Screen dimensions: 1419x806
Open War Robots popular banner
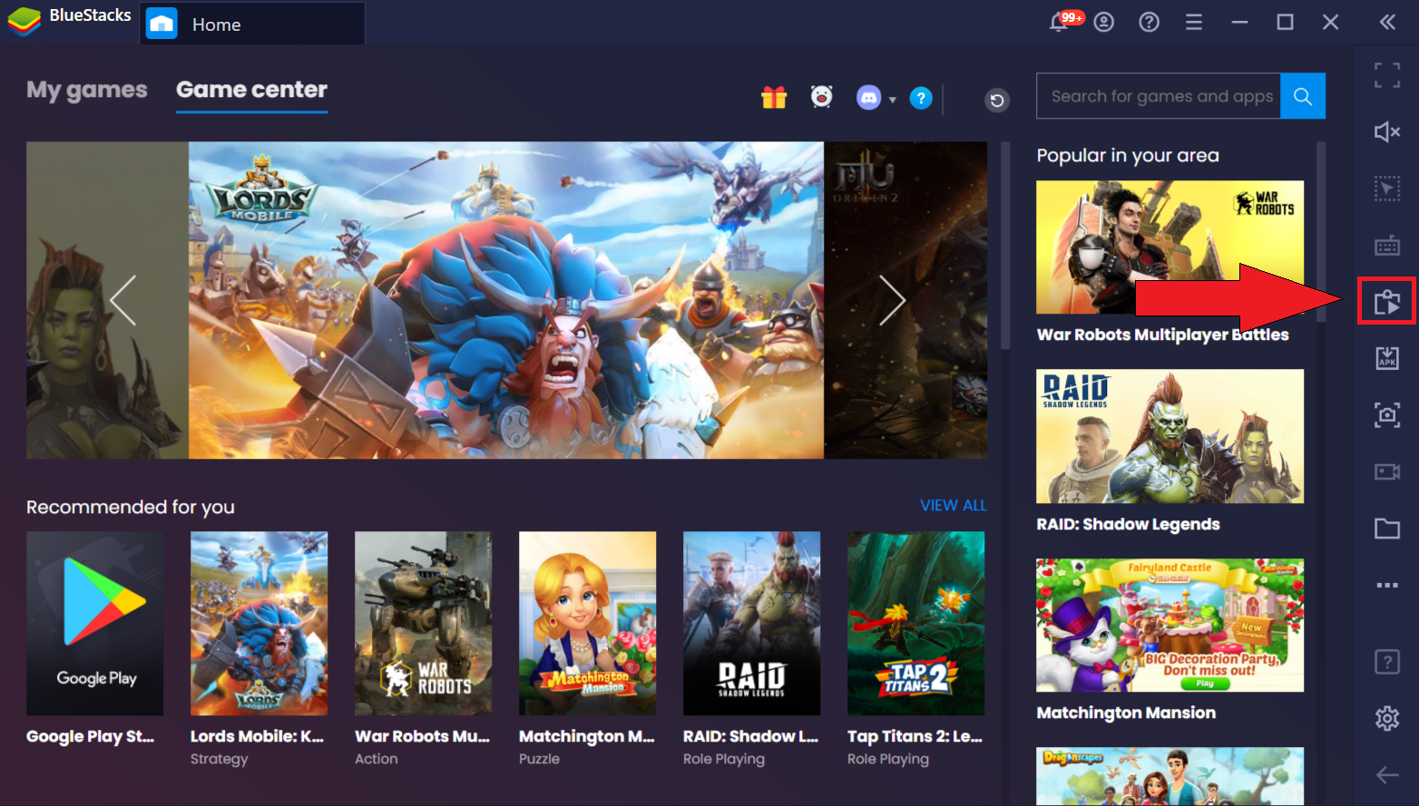tap(1170, 248)
